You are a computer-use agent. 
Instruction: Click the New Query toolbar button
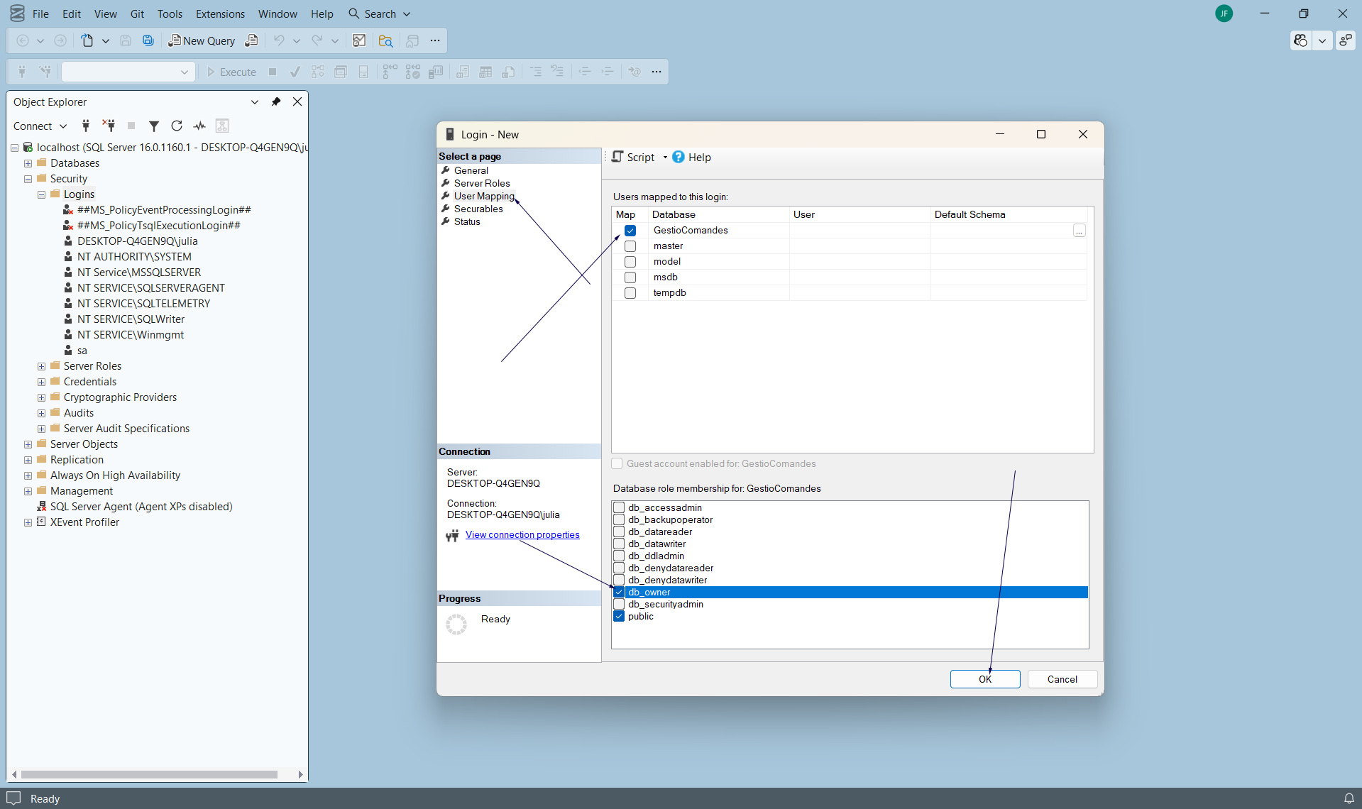click(202, 41)
